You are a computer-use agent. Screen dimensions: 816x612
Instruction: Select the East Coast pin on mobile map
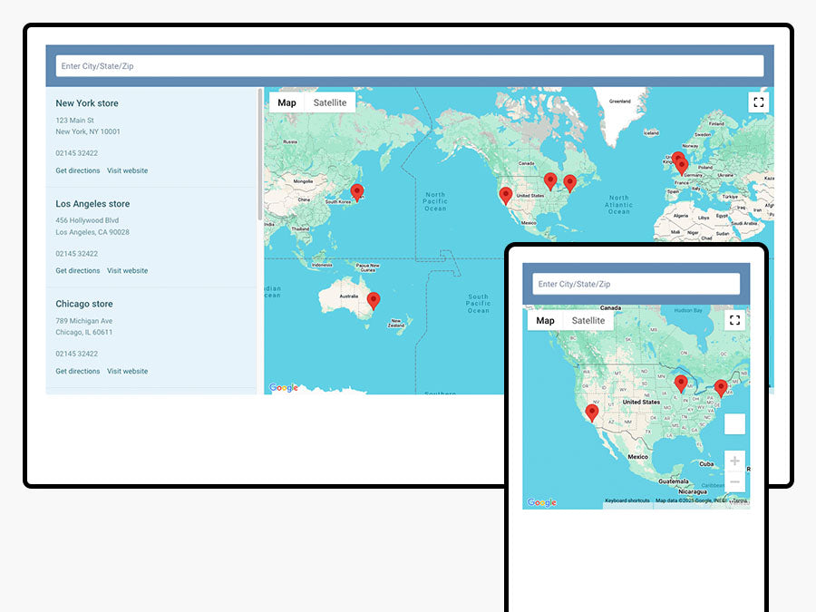click(721, 388)
